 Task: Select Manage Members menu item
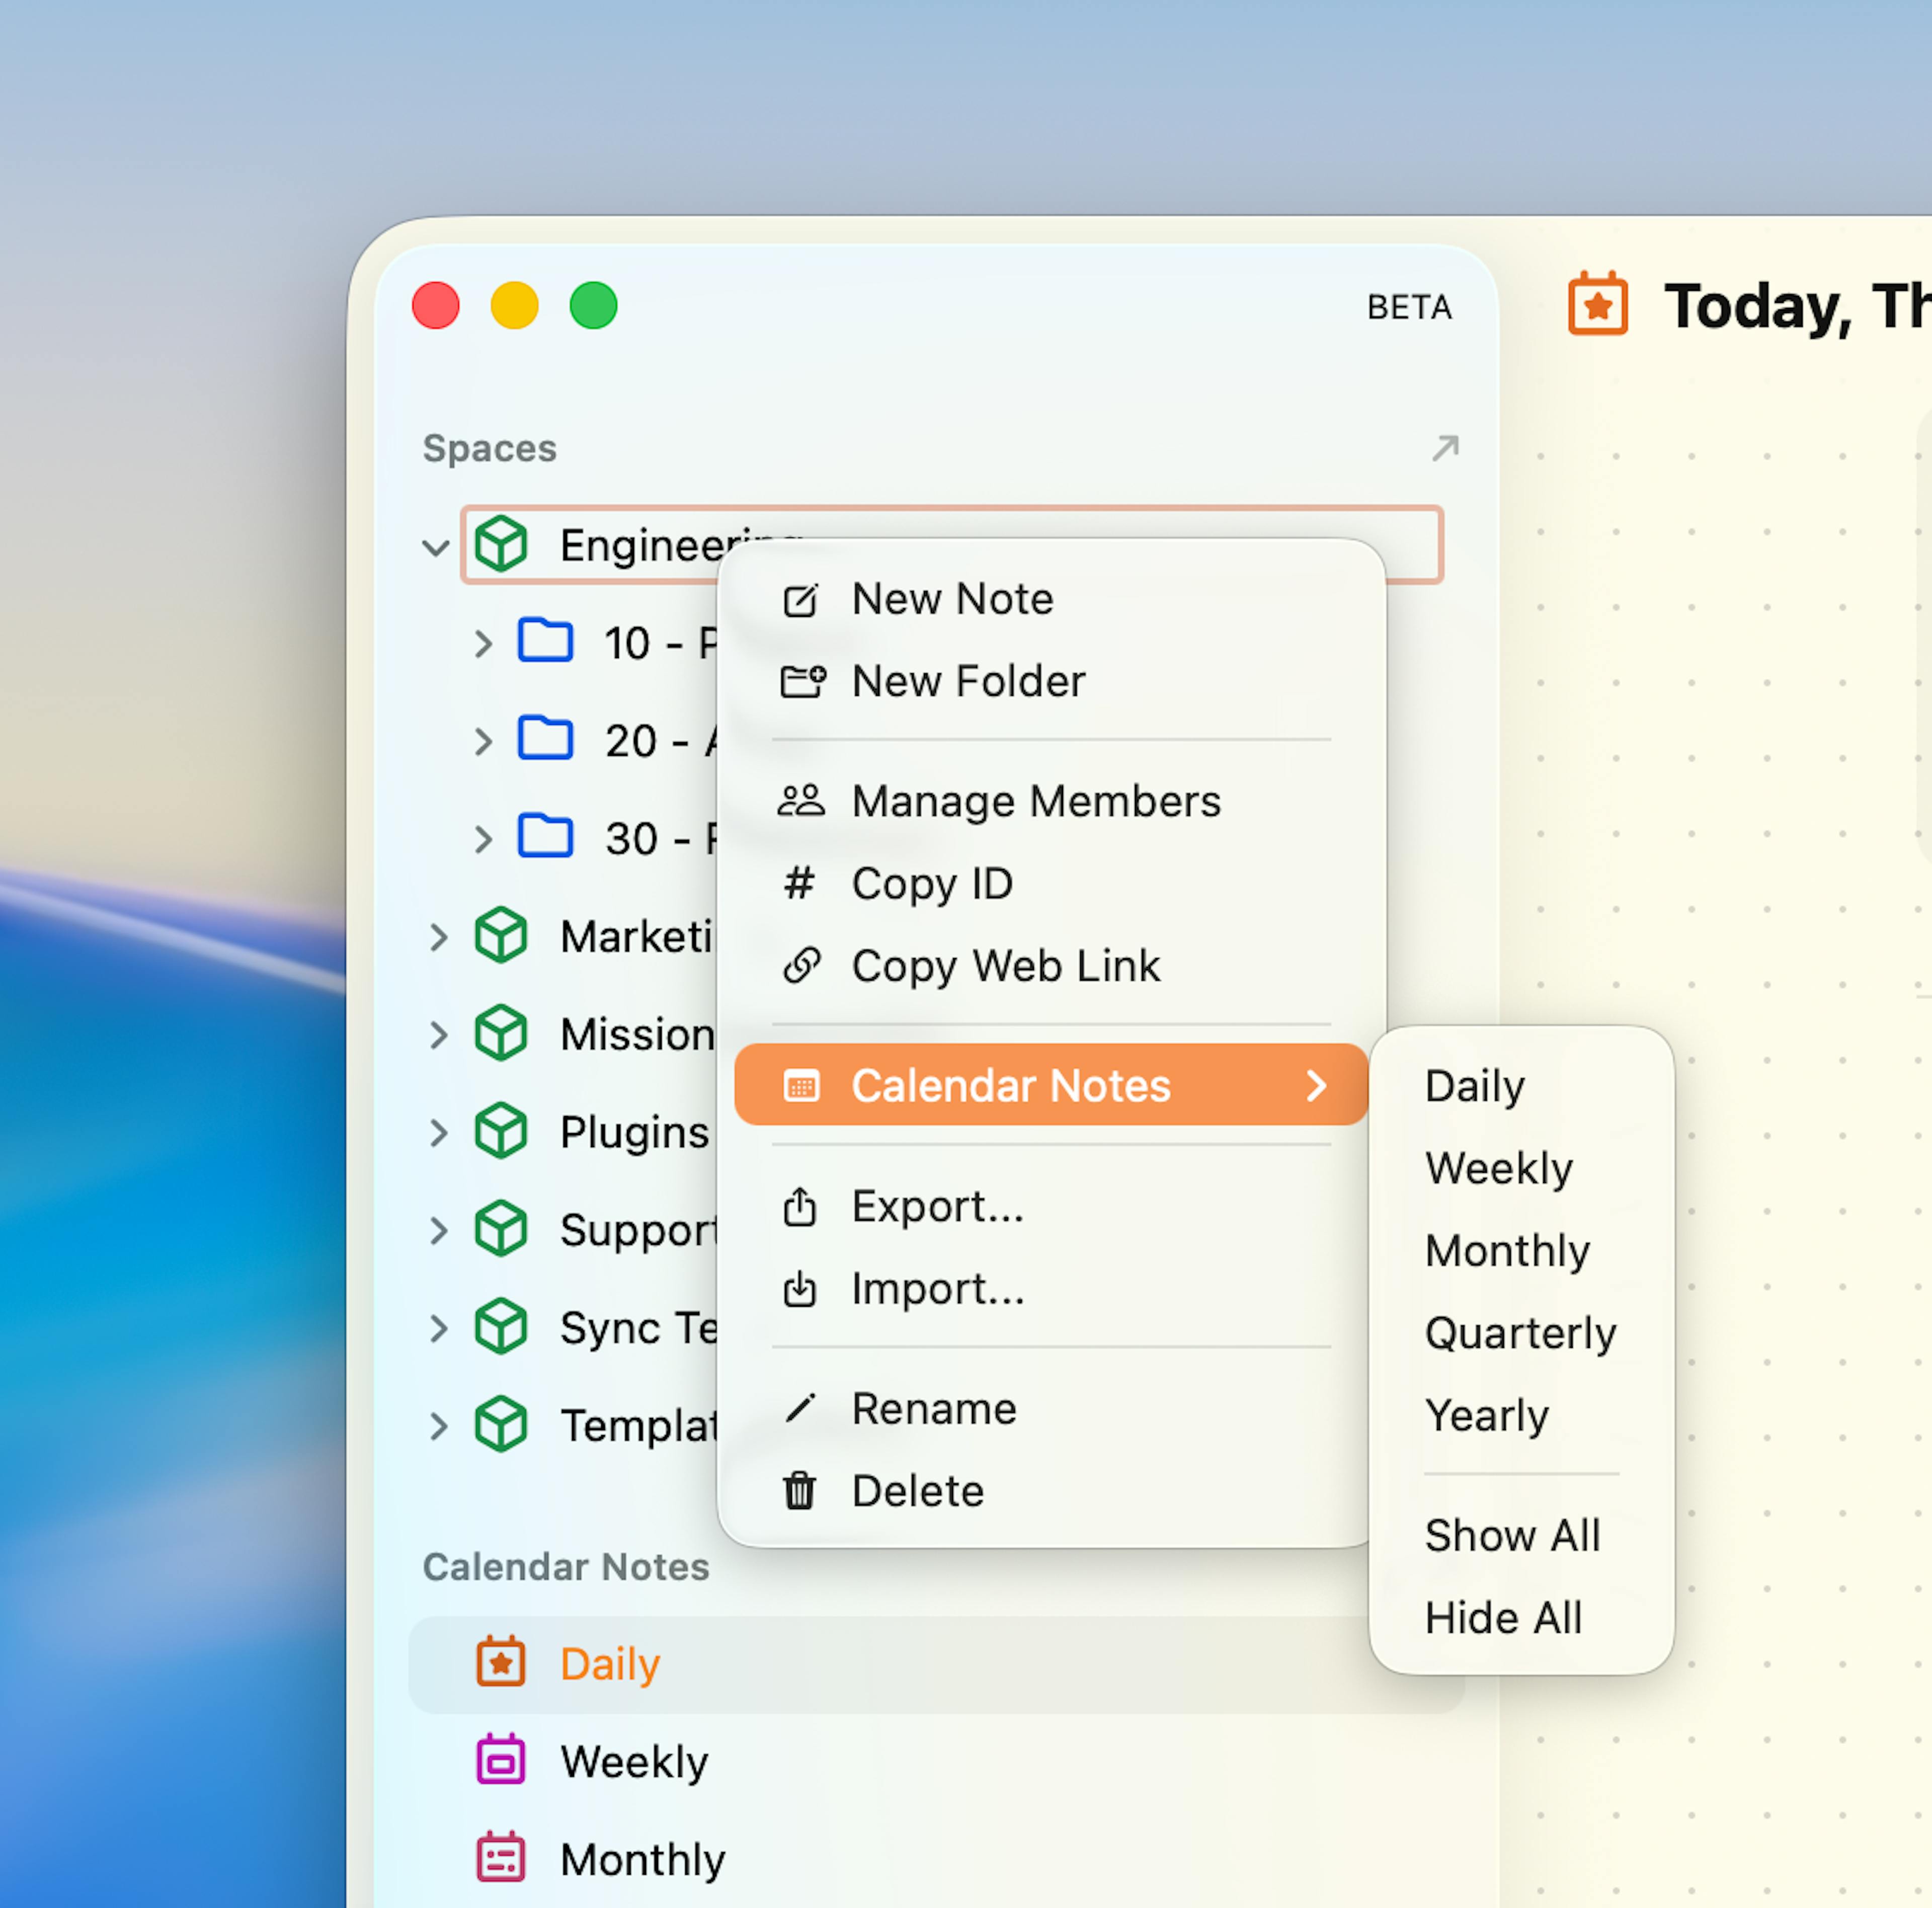[1035, 801]
